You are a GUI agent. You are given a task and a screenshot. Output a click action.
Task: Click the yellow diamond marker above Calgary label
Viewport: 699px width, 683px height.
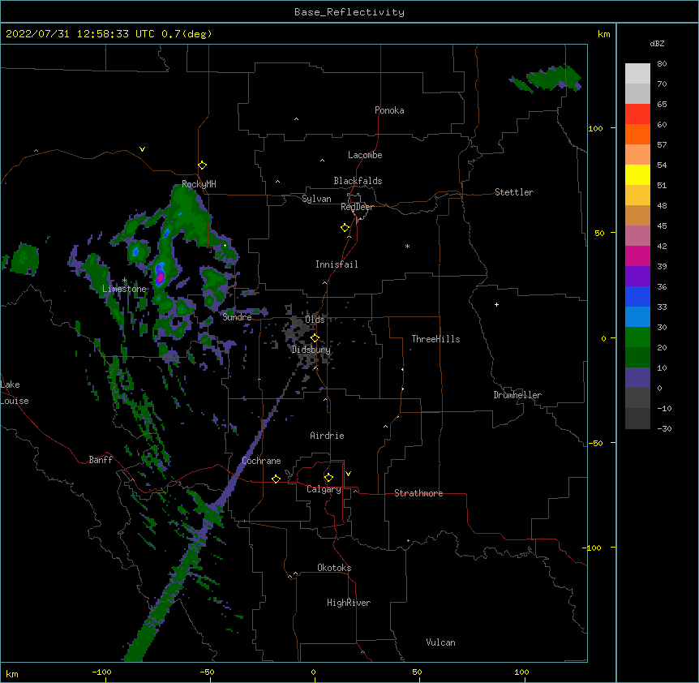coord(328,478)
